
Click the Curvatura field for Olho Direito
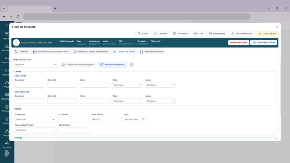tap(30, 85)
